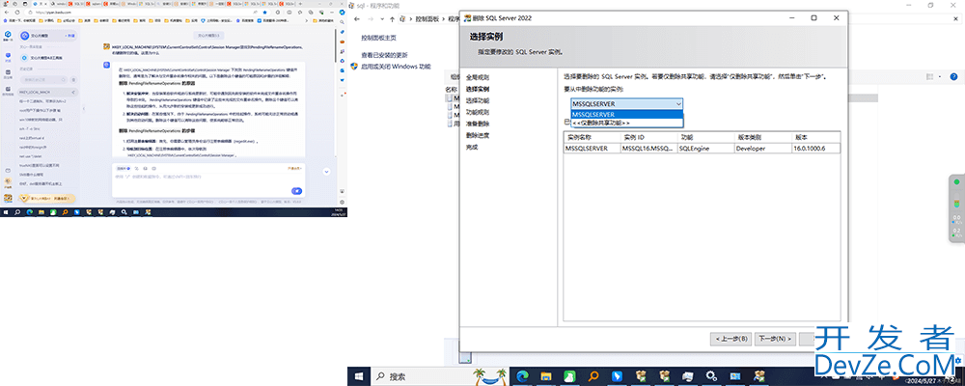Click the 下一步(N) > button
This screenshot has width=965, height=386.
click(774, 339)
